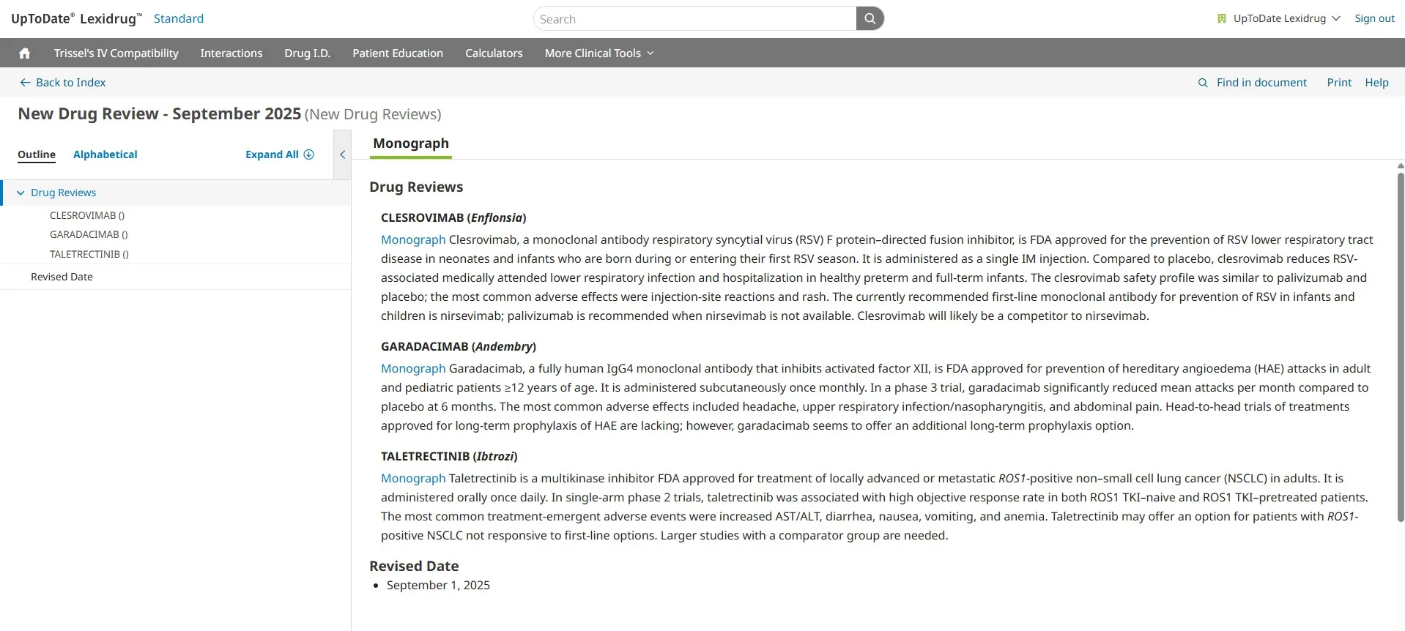Open Drug I.D. from navigation bar

[x=308, y=53]
